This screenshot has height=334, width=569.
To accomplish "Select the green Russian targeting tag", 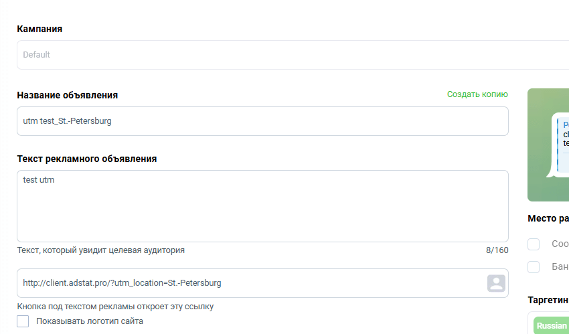I will pyautogui.click(x=551, y=326).
